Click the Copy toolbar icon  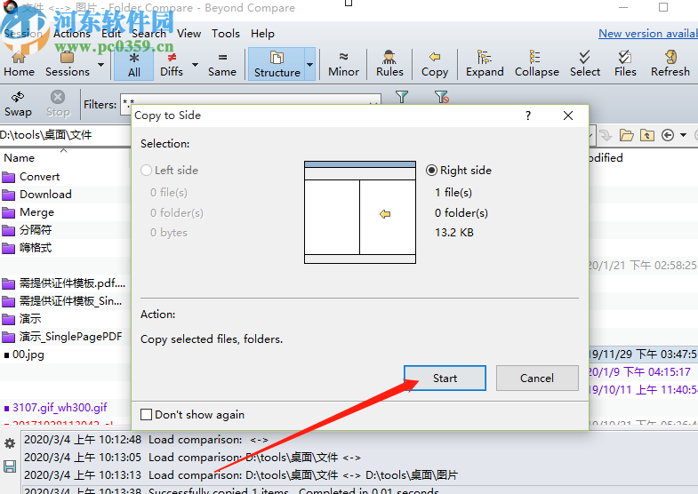[x=435, y=64]
